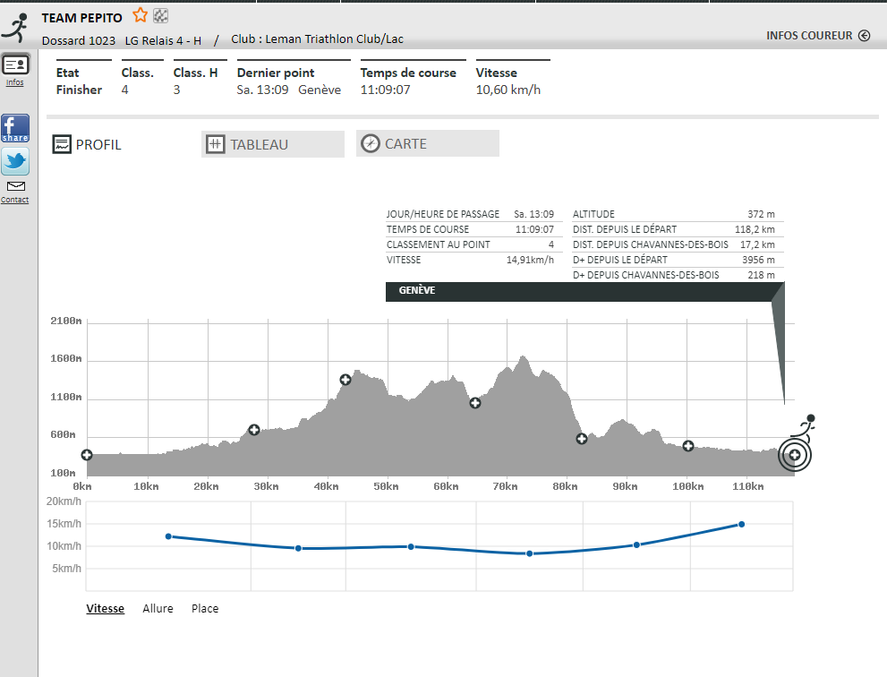Switch to the TABLEAU tab
Viewport: 887px width, 677px height.
272,144
